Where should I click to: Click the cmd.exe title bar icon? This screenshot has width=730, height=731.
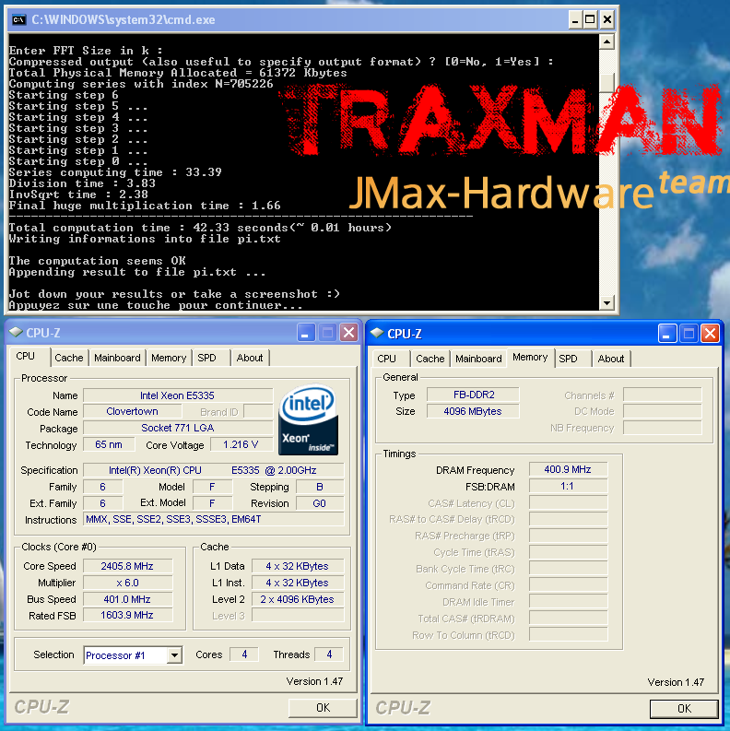(18, 19)
